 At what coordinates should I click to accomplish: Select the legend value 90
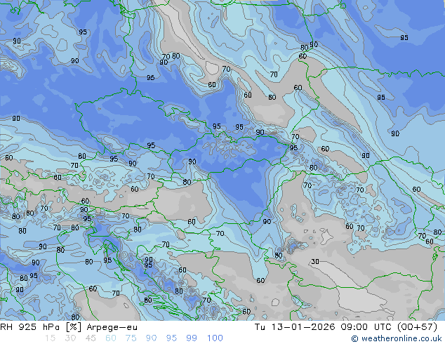point(151,338)
